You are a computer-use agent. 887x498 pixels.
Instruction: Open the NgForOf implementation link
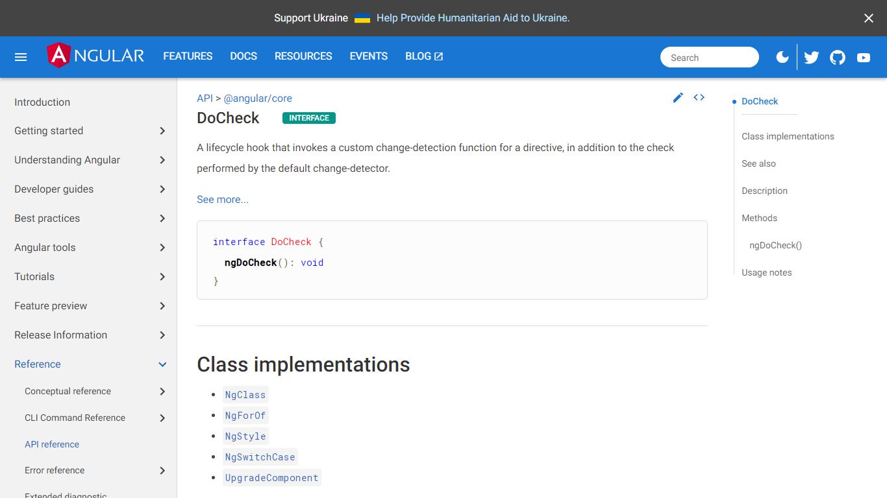(x=245, y=416)
